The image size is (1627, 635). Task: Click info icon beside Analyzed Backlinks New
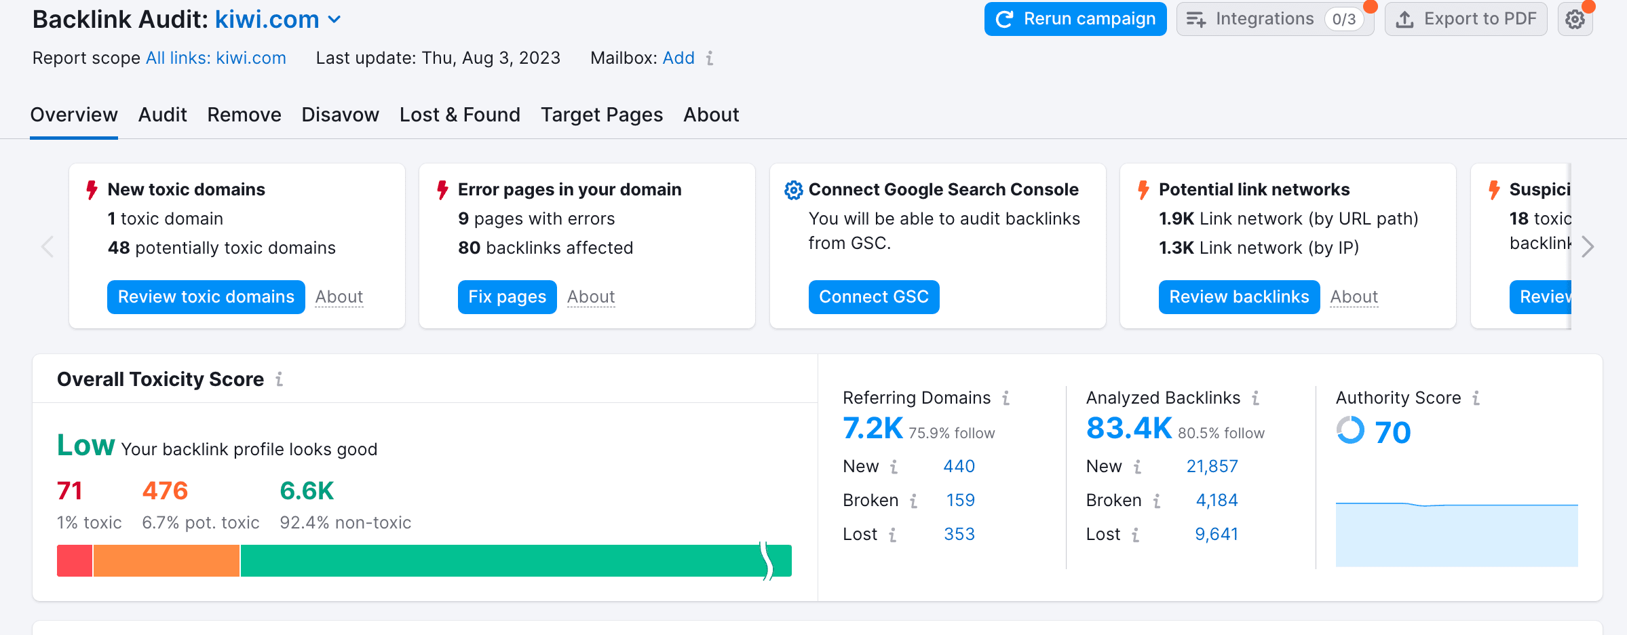click(1138, 467)
